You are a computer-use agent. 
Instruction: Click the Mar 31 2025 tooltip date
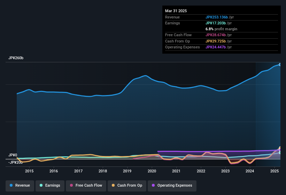176,11
